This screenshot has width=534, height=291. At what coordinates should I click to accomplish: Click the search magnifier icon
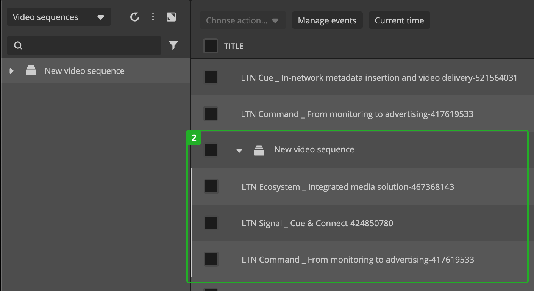[x=18, y=46]
